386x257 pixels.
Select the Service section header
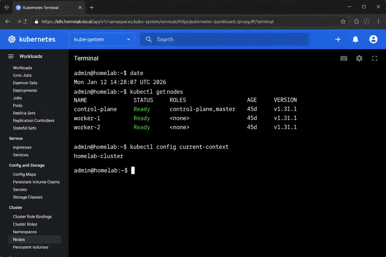pyautogui.click(x=16, y=138)
